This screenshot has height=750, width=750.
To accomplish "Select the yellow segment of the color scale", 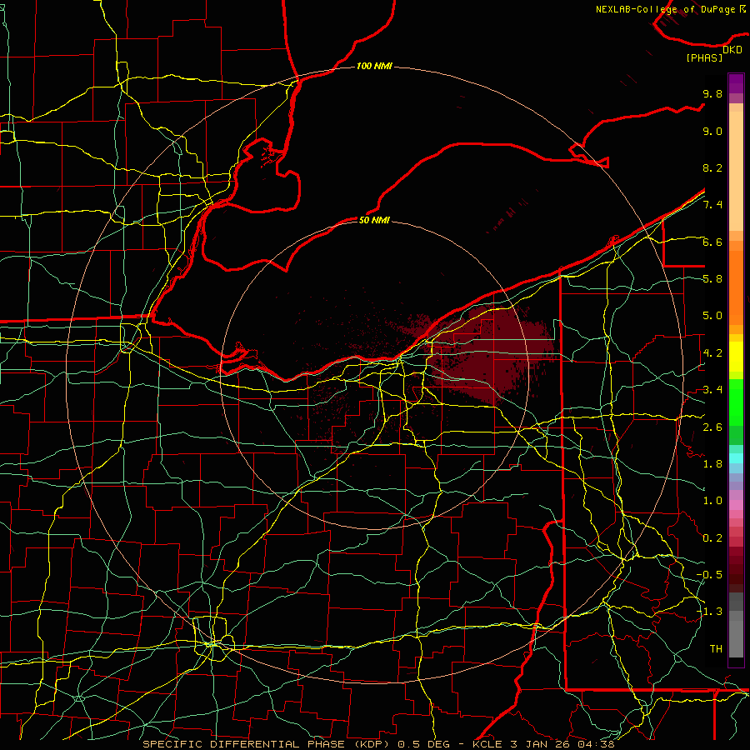I will point(736,357).
